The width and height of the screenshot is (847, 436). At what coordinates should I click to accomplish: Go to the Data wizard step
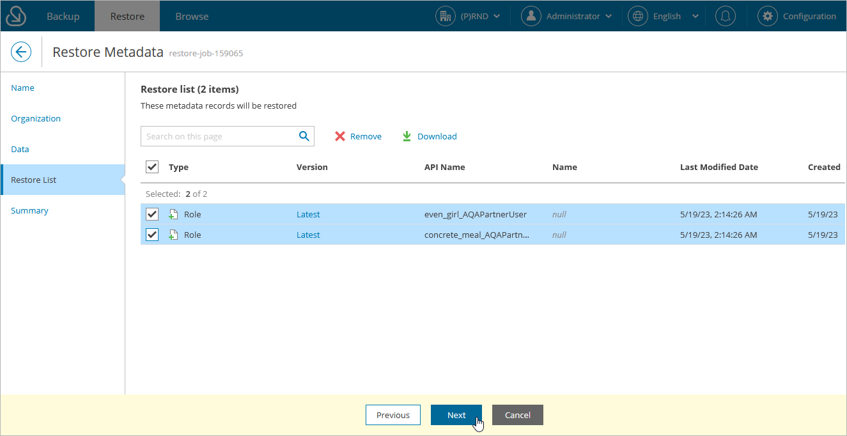coord(20,149)
